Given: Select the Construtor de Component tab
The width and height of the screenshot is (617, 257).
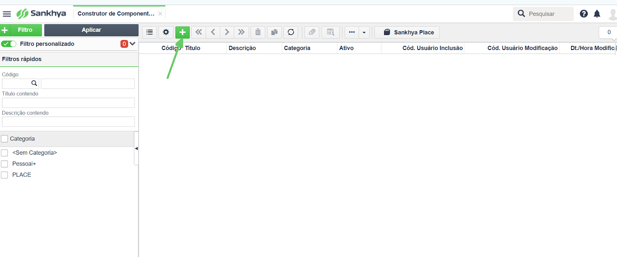Looking at the screenshot, I should tap(116, 13).
